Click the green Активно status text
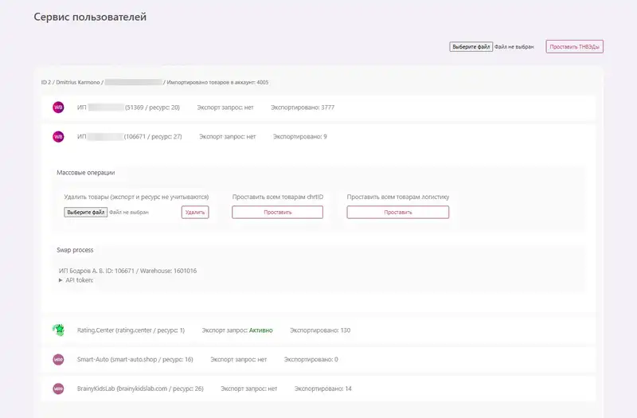The height and width of the screenshot is (418, 637). coord(261,330)
